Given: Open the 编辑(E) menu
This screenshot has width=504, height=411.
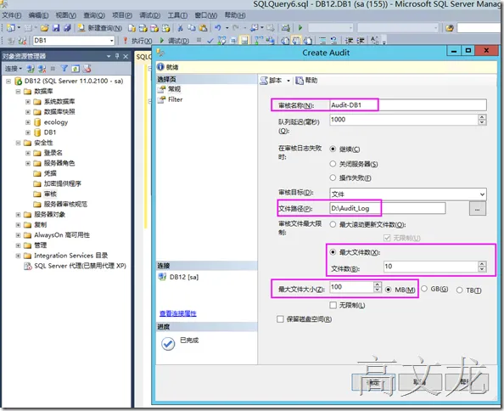Looking at the screenshot, I should [x=38, y=15].
